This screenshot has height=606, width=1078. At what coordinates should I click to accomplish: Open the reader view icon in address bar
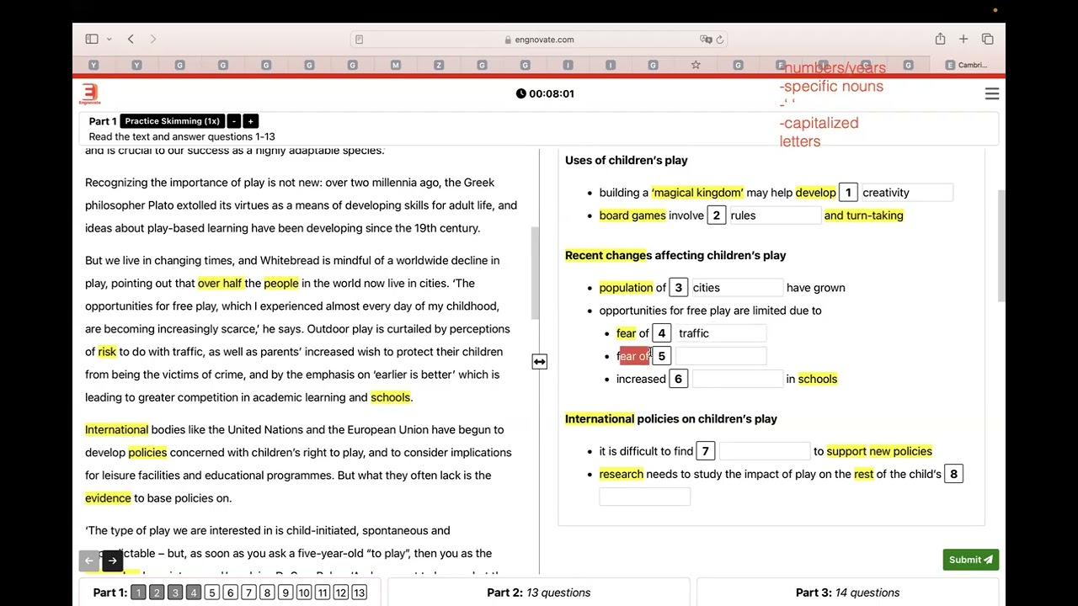[359, 40]
